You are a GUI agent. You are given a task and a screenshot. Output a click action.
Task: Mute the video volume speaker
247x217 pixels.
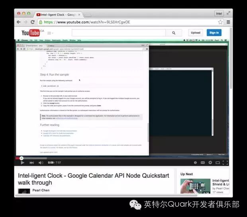tap(41, 163)
